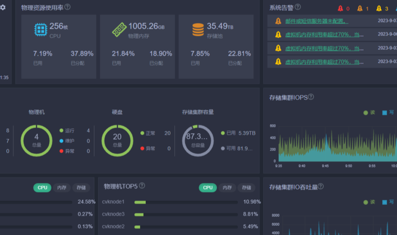Select the cvknode2 host name
397x235 pixels.
pos(113,226)
